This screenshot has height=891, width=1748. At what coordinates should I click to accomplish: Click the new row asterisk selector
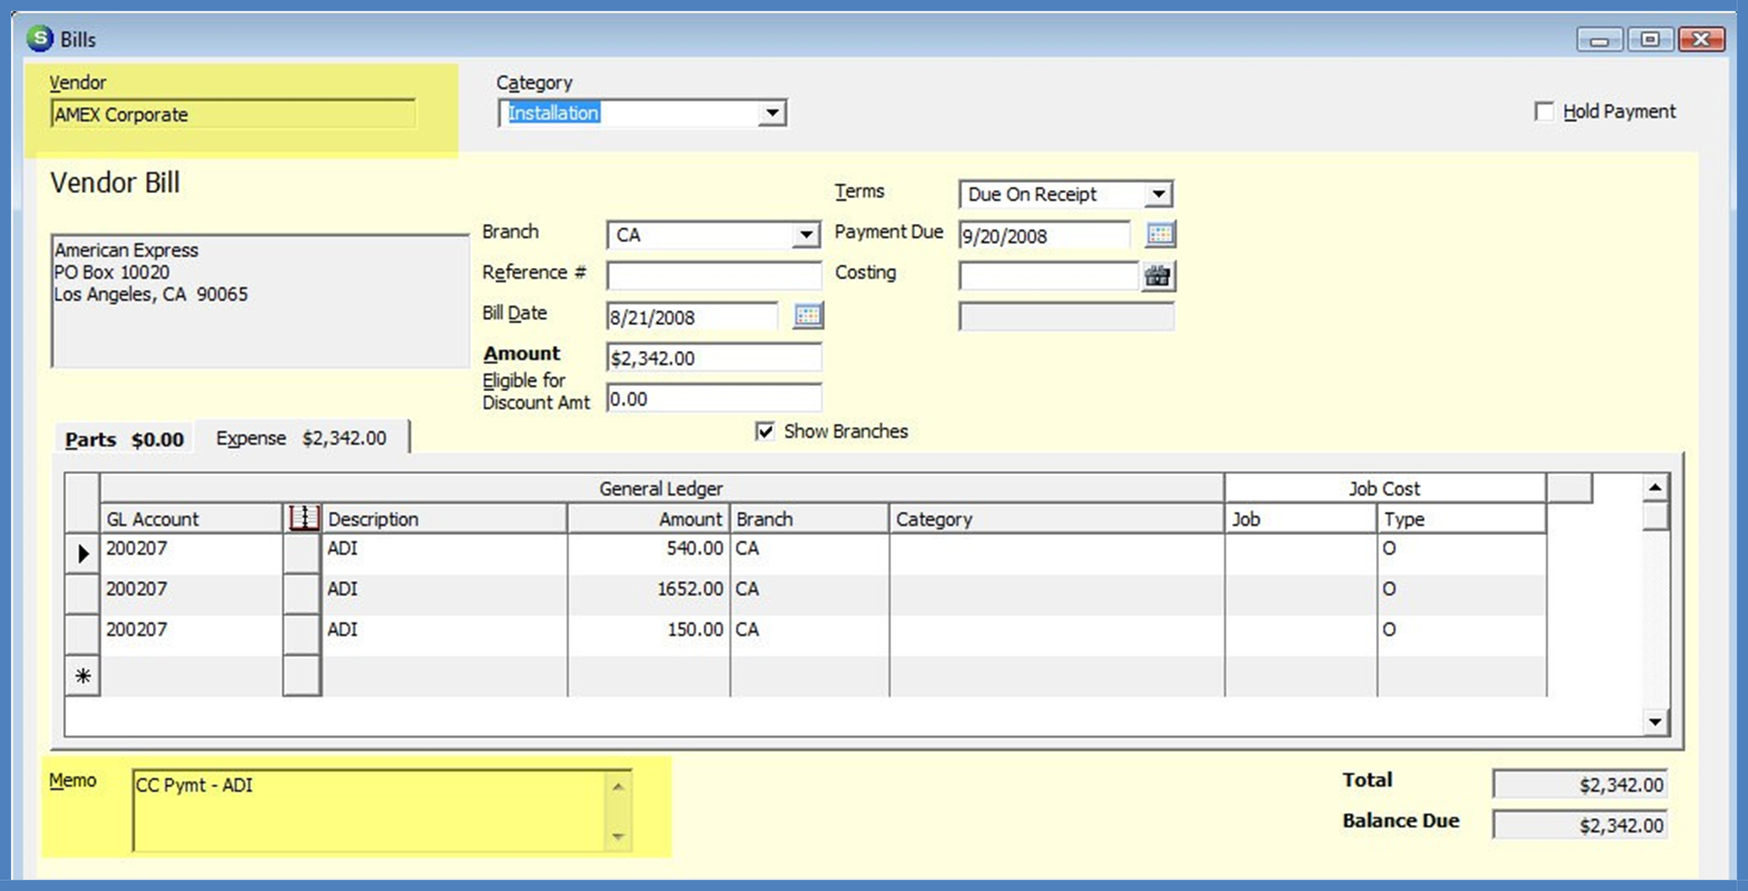[x=82, y=676]
